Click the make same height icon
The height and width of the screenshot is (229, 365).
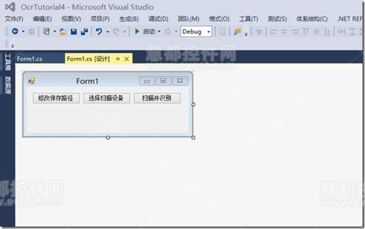[x=352, y=31]
